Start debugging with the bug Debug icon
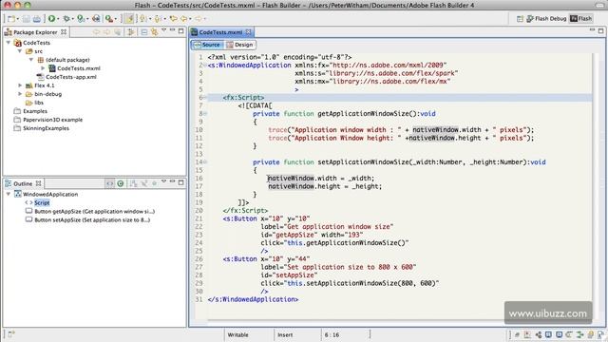The image size is (608, 342). point(66,18)
